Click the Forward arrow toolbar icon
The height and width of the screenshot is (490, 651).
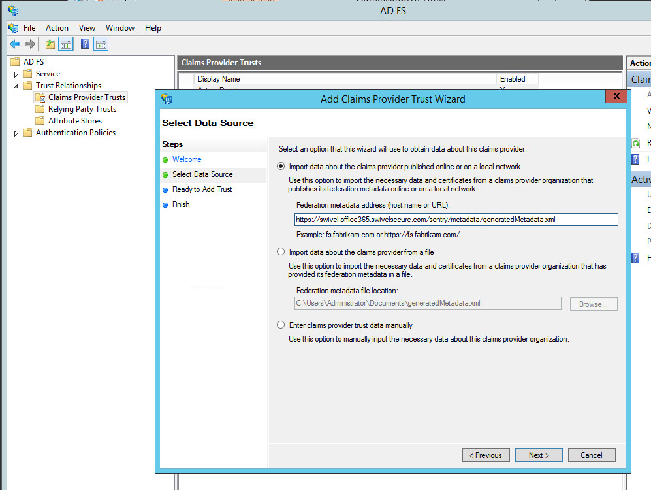click(29, 44)
